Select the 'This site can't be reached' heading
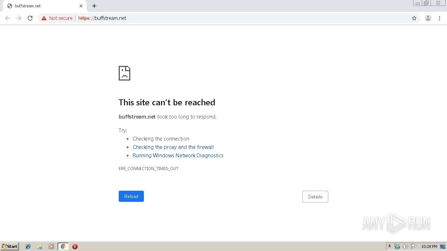Viewport: 447px width, 251px height. [x=167, y=102]
